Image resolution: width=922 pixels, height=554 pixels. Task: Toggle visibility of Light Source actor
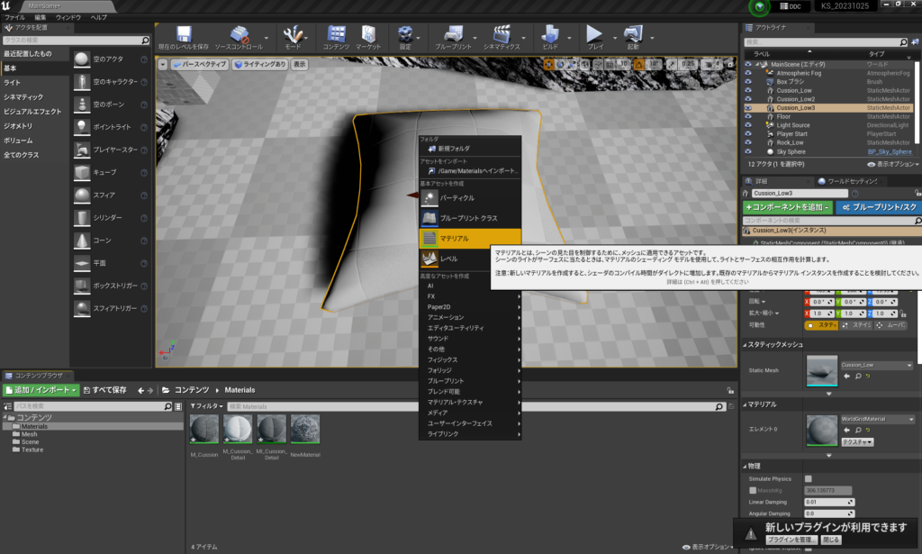pyautogui.click(x=748, y=125)
